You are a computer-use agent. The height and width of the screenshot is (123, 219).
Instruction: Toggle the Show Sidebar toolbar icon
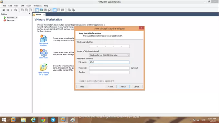pyautogui.click(x=37, y=10)
